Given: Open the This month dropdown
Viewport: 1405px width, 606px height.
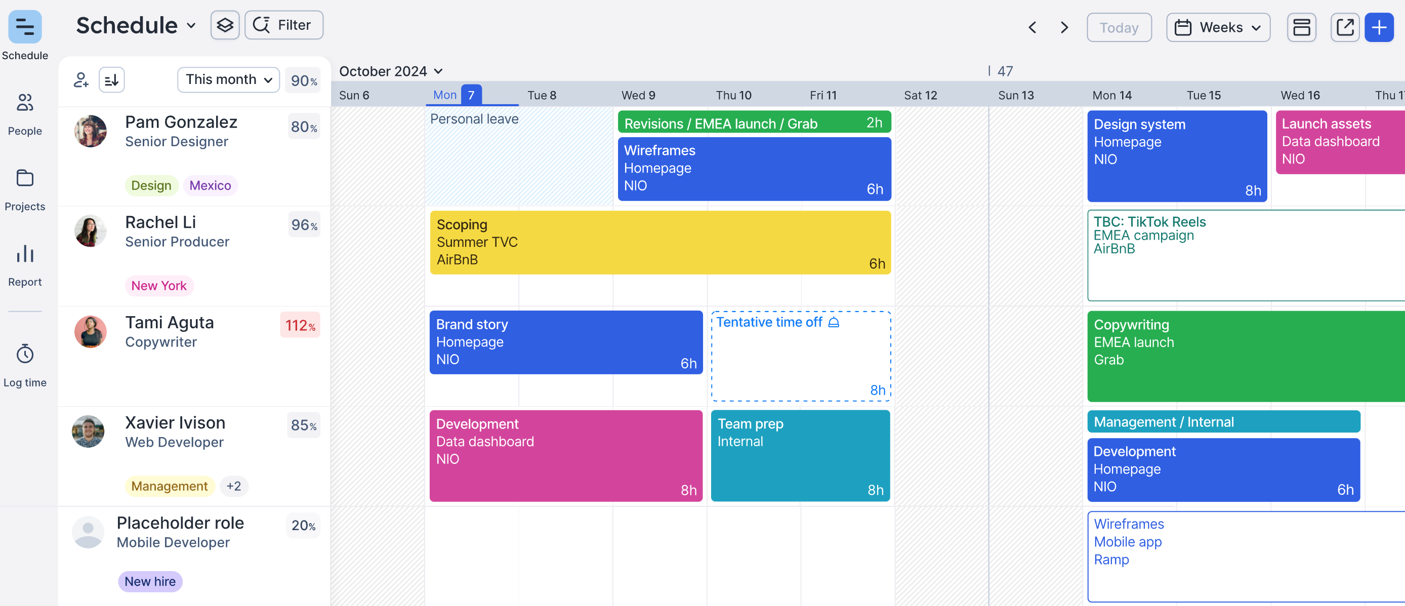Looking at the screenshot, I should (x=228, y=80).
